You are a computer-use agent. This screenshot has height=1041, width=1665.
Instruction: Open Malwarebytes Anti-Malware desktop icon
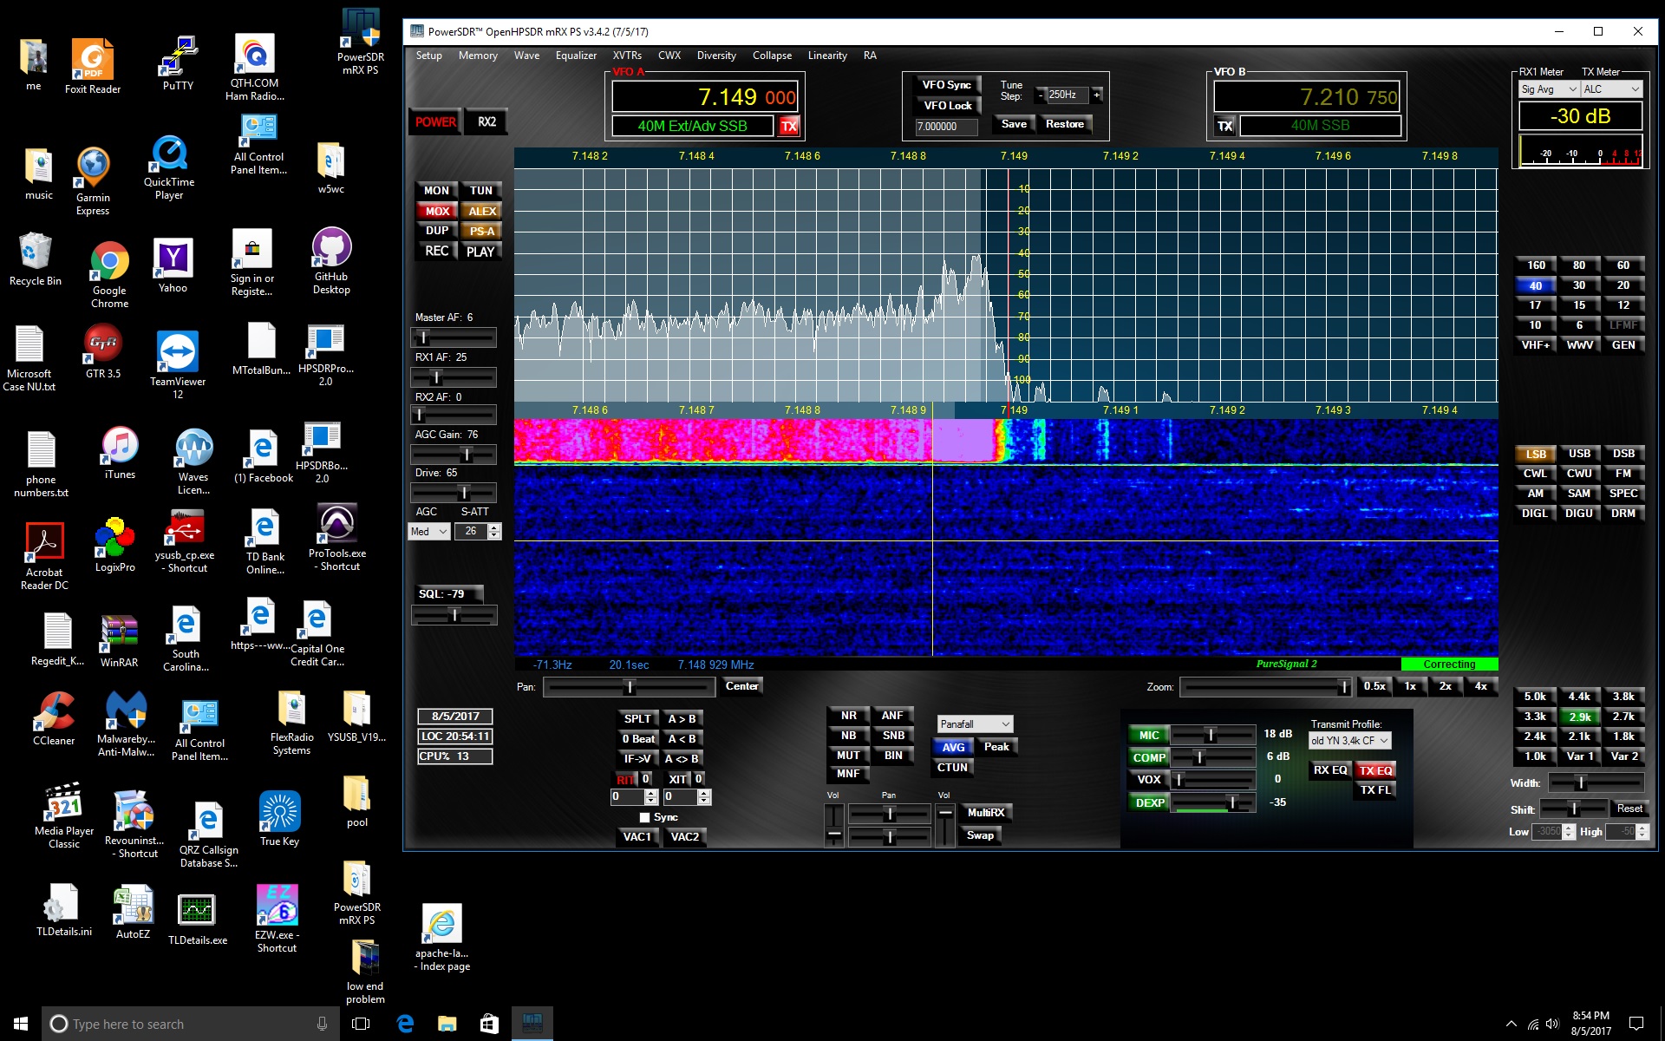[127, 723]
